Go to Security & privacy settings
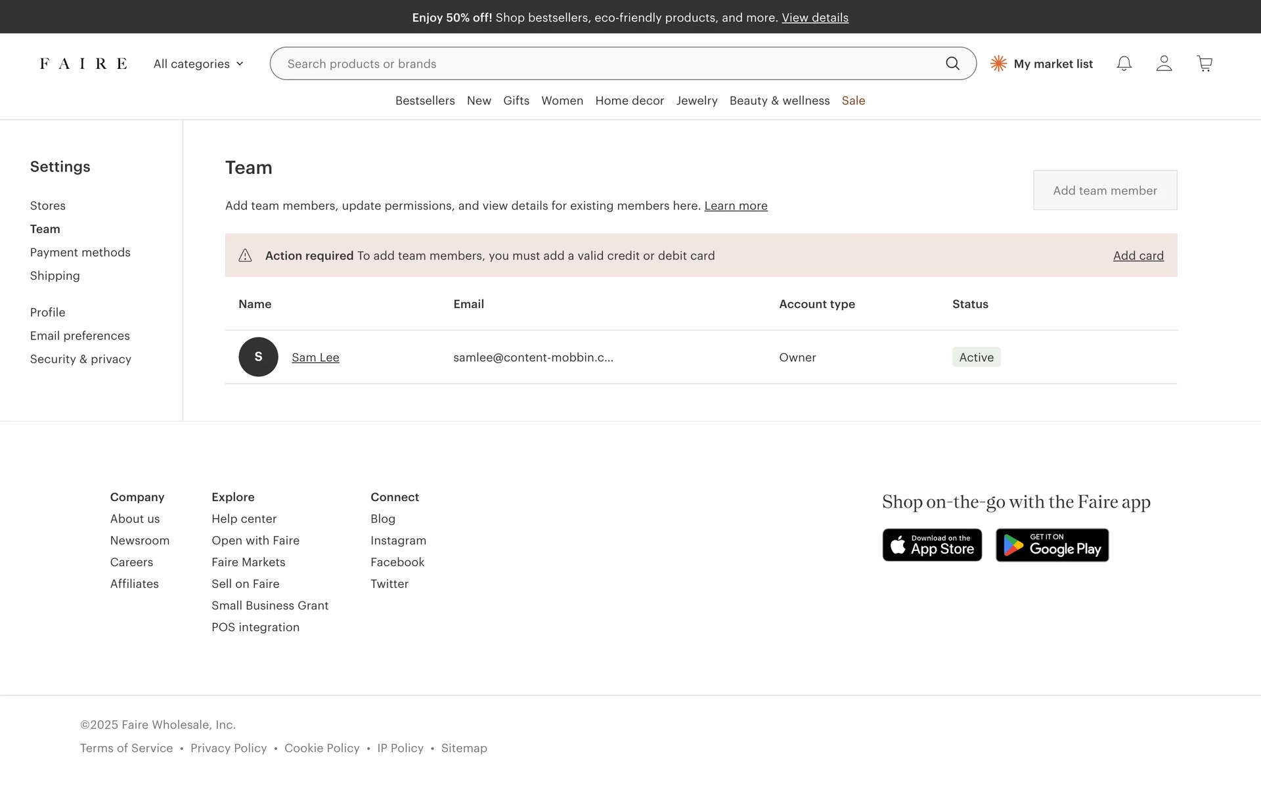This screenshot has height=788, width=1261. point(81,359)
